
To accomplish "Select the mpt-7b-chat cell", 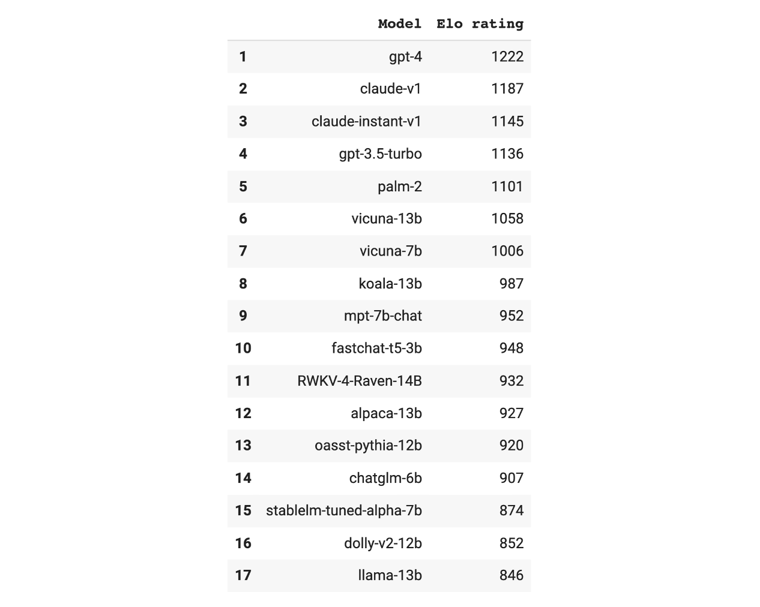I will 382,316.
